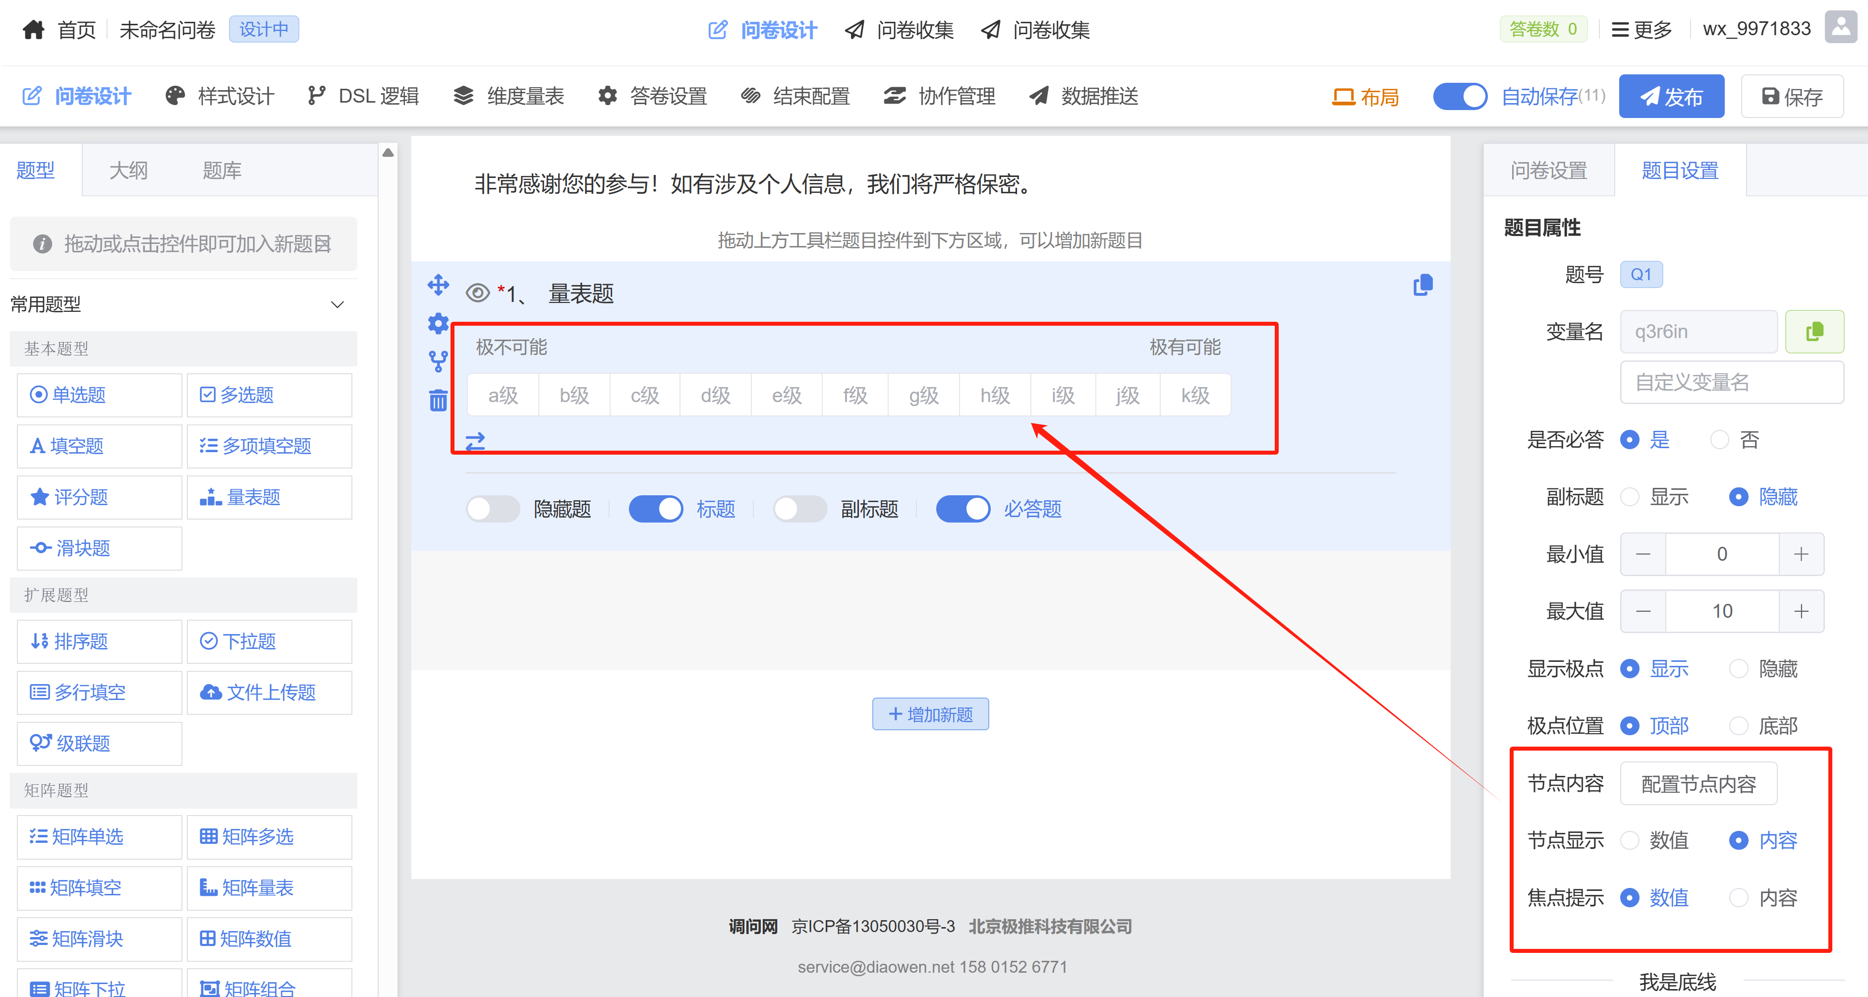Open question settings gear icon beside 量表题
This screenshot has height=997, width=1868.
click(438, 323)
